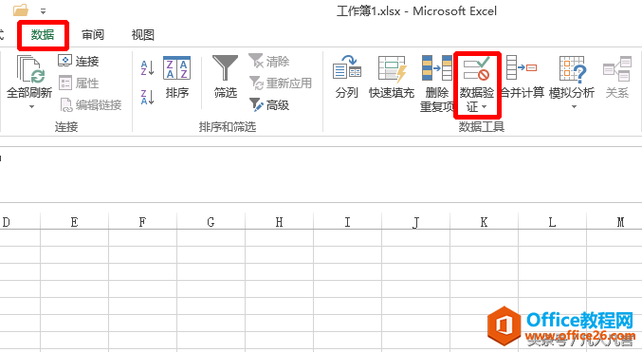Click the Refresh All (全部刷新) icon
Viewport: 642px width, 352px height.
(x=30, y=69)
